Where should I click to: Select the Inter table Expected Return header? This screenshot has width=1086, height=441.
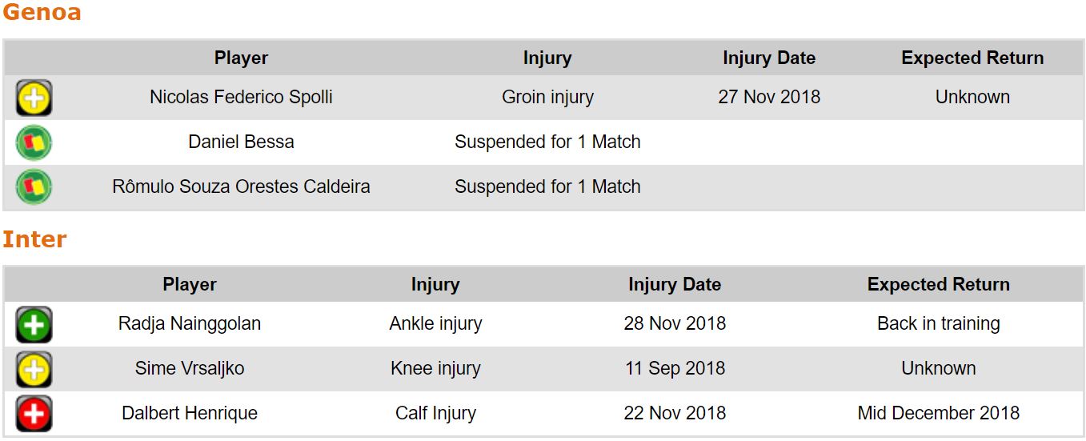click(938, 285)
